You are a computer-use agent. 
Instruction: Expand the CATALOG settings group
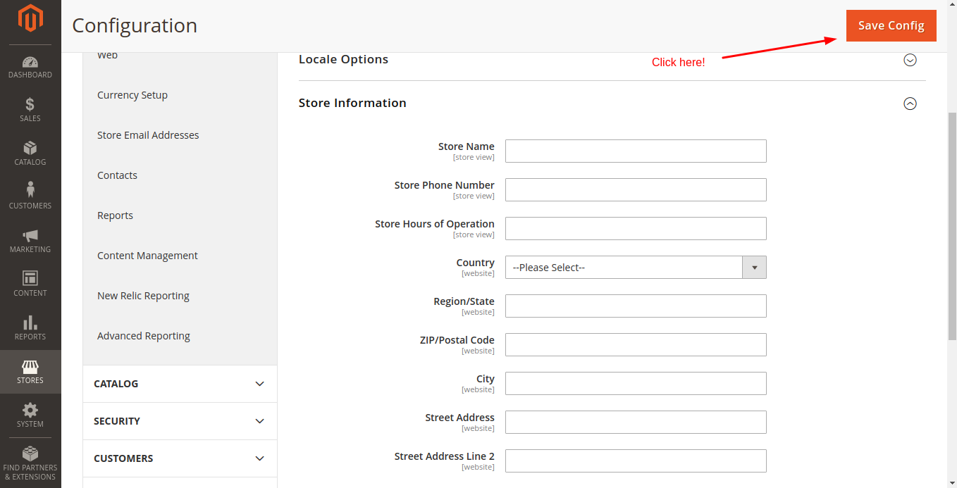click(x=180, y=384)
